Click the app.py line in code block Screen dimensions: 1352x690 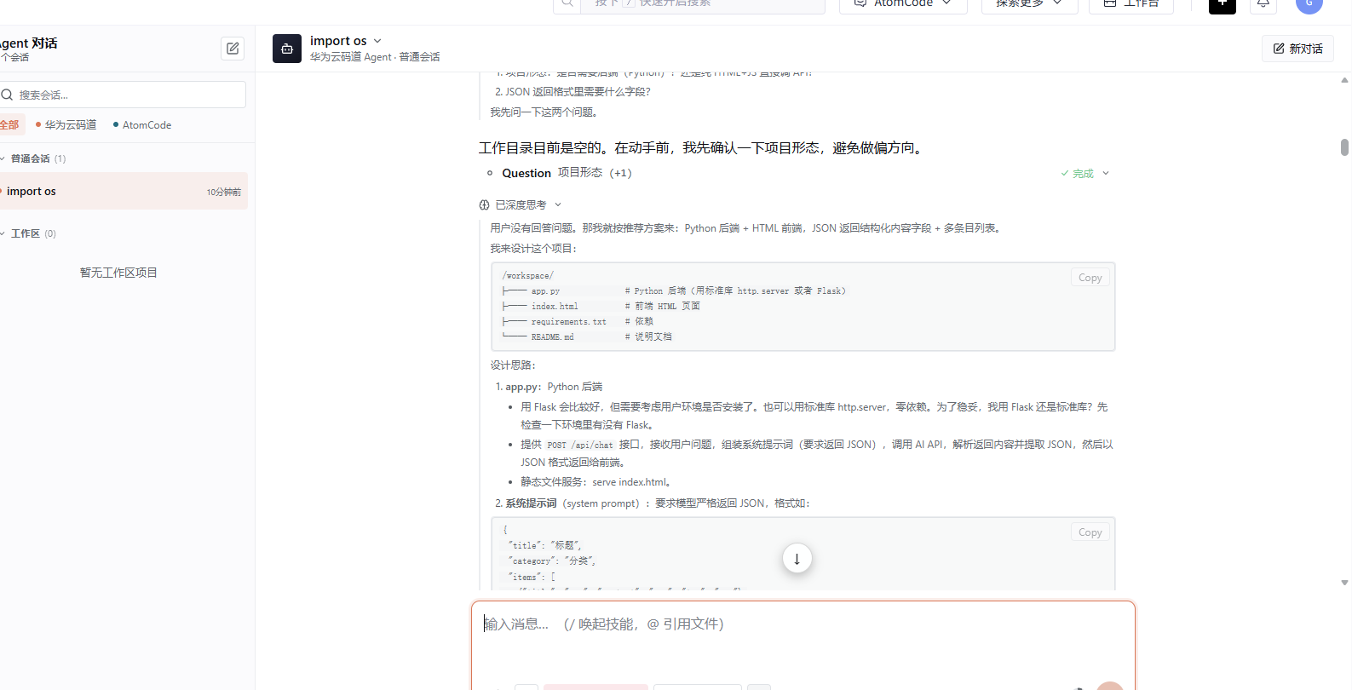[x=674, y=291]
